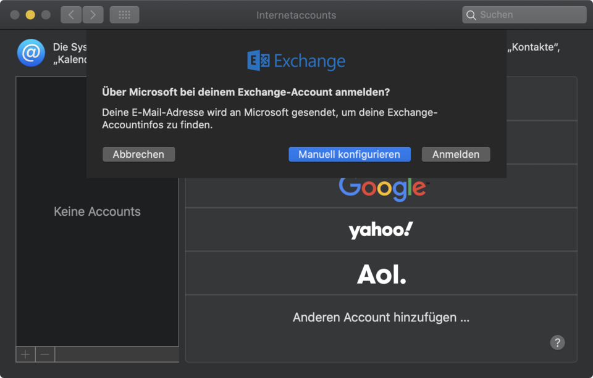Show all preferences grid button
This screenshot has height=378, width=593.
pyautogui.click(x=124, y=15)
